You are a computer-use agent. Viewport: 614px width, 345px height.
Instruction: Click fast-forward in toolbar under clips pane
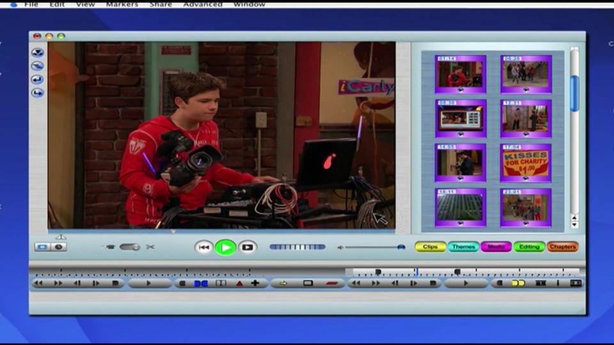point(375,283)
